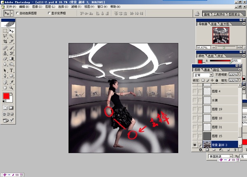Open the 色板 swatches tab
247x177 pixels.
click(x=211, y=56)
